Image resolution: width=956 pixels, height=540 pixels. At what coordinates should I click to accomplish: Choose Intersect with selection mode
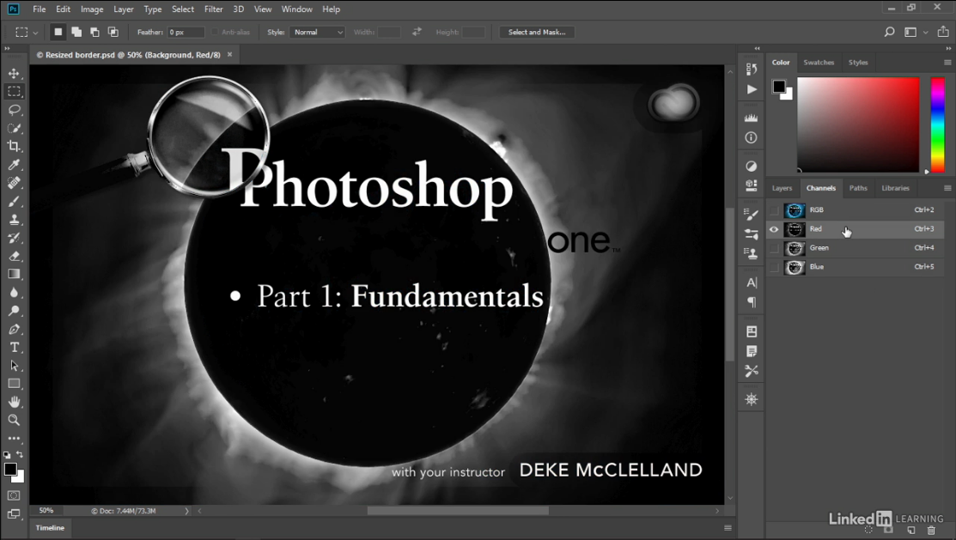[113, 32]
